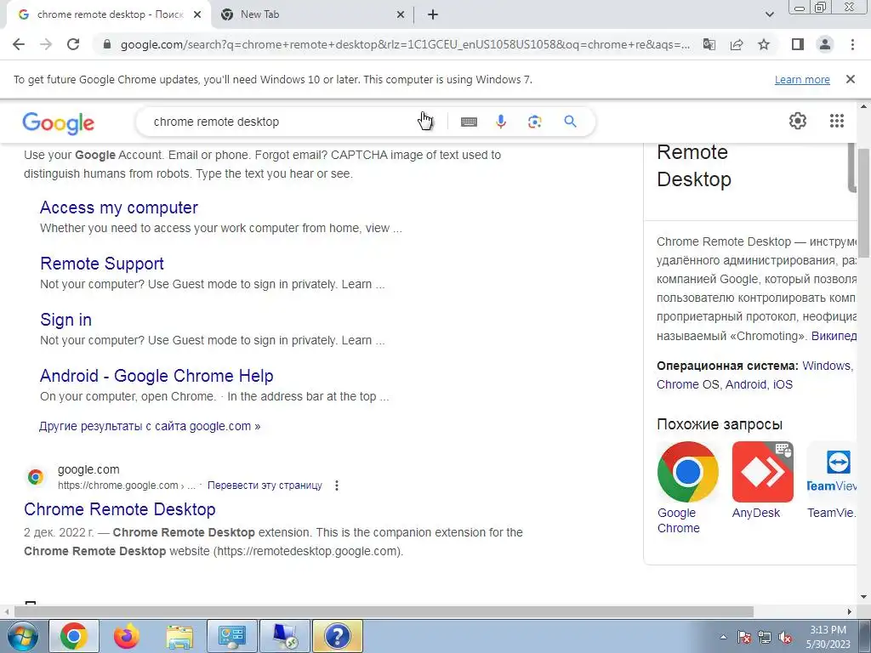
Task: Open the on-screen keyboard input tool
Action: [469, 122]
